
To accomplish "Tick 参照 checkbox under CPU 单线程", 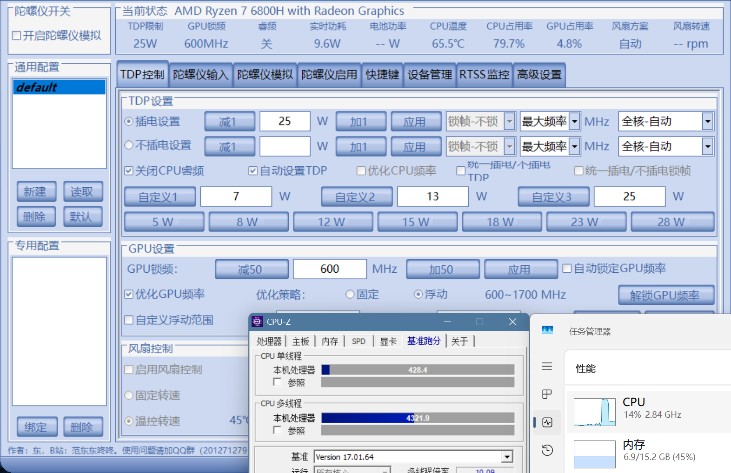I will tap(278, 382).
